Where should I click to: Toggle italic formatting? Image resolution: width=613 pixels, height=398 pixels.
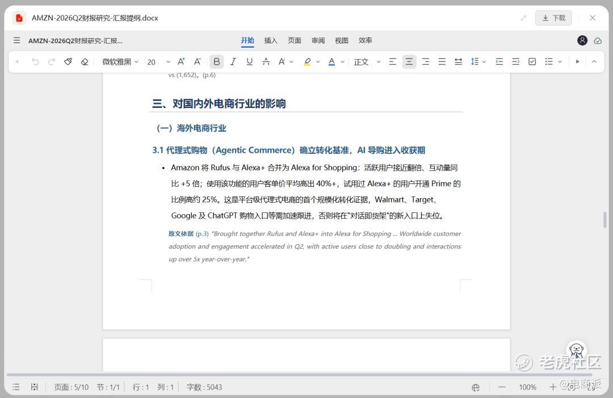tap(233, 61)
